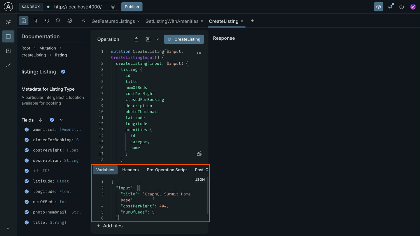Open the share icon in Operation toolbar
The height and width of the screenshot is (236, 420).
(136, 39)
